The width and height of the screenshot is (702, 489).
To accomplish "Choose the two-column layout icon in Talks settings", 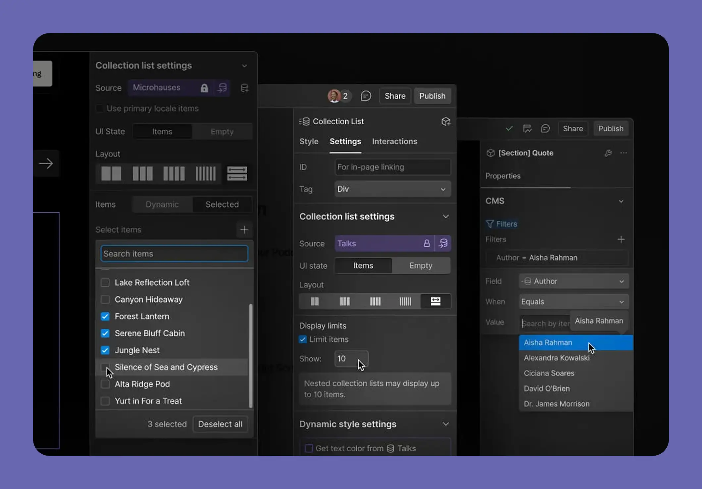I will pyautogui.click(x=315, y=301).
